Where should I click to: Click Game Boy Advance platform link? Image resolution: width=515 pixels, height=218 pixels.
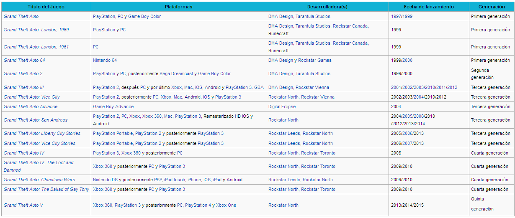pos(113,106)
